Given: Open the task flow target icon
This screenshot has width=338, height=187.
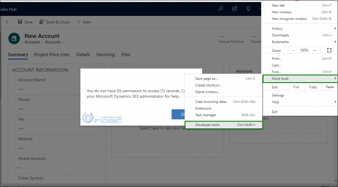Looking at the screenshot, I should pyautogui.click(x=235, y=9).
